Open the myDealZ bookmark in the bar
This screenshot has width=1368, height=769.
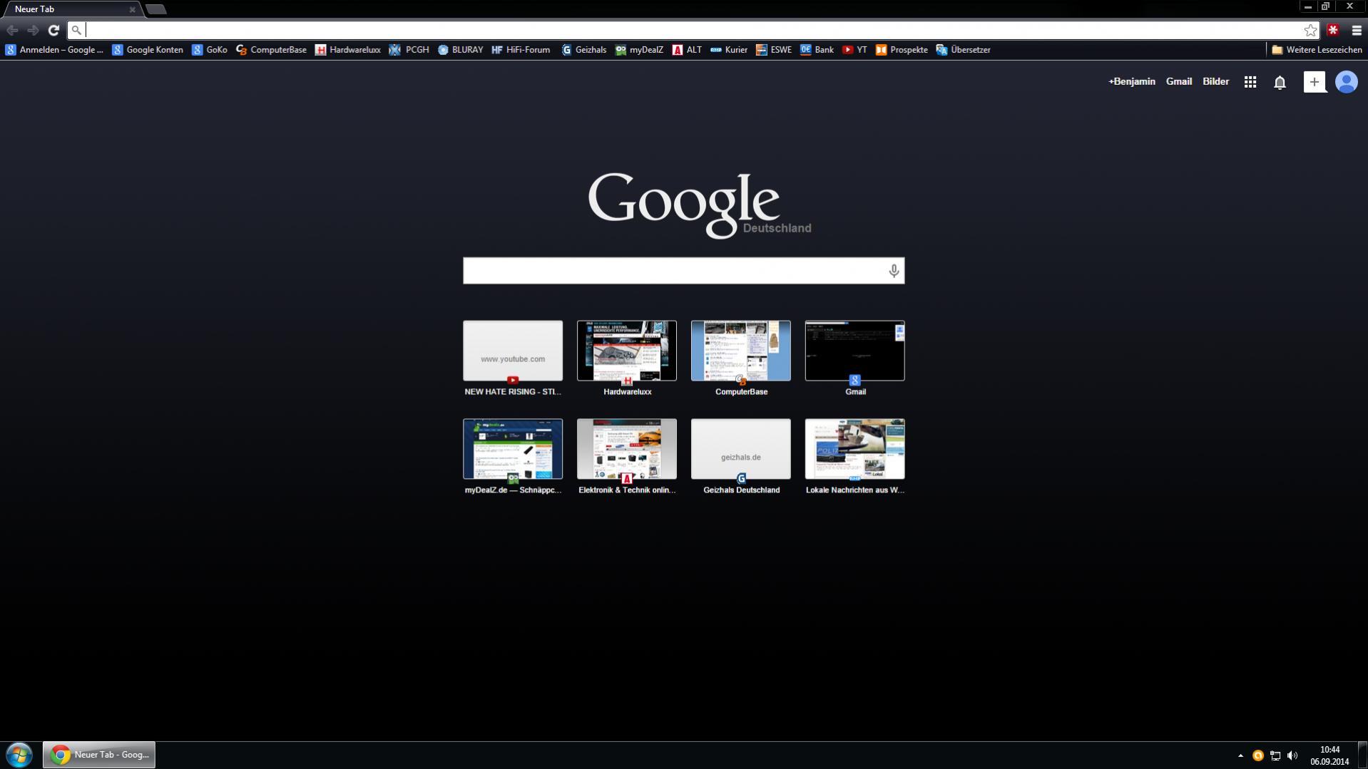(x=639, y=50)
